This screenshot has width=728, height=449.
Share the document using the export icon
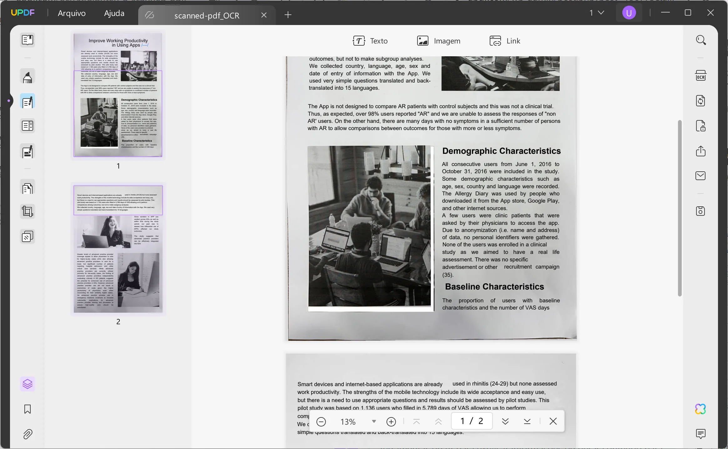pos(700,152)
